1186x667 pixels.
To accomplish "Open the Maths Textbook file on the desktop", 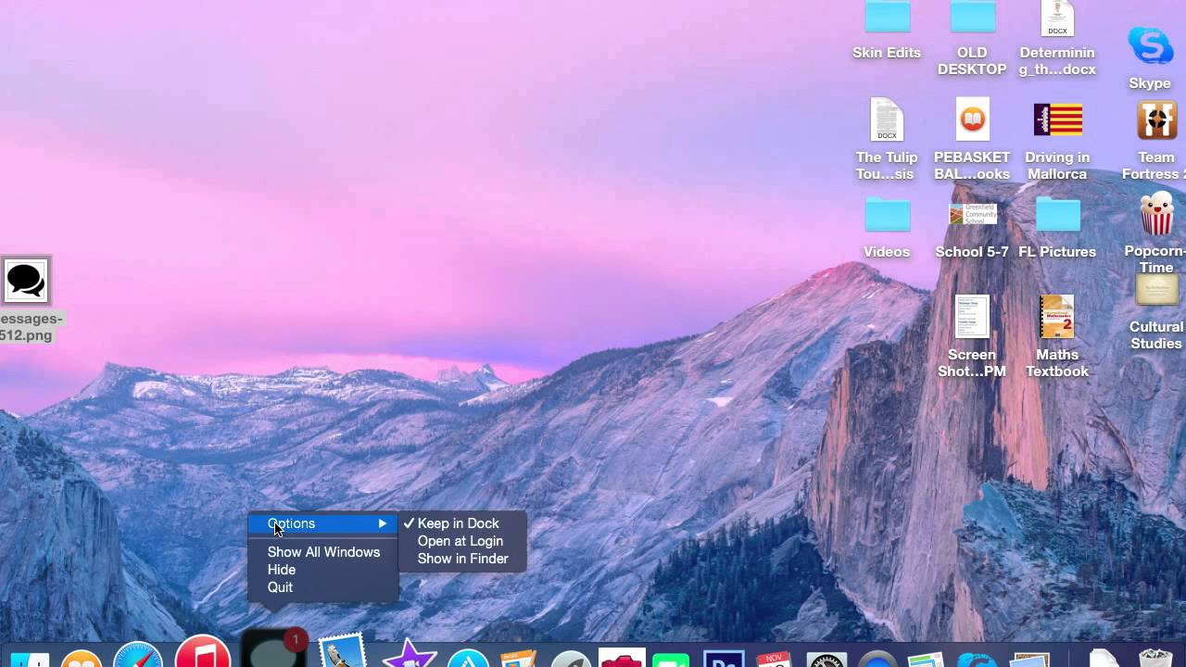I will 1057,316.
